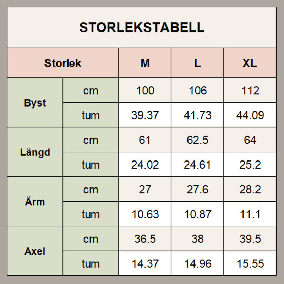
Task: Click the cm unit cell for Byst
Action: point(91,91)
